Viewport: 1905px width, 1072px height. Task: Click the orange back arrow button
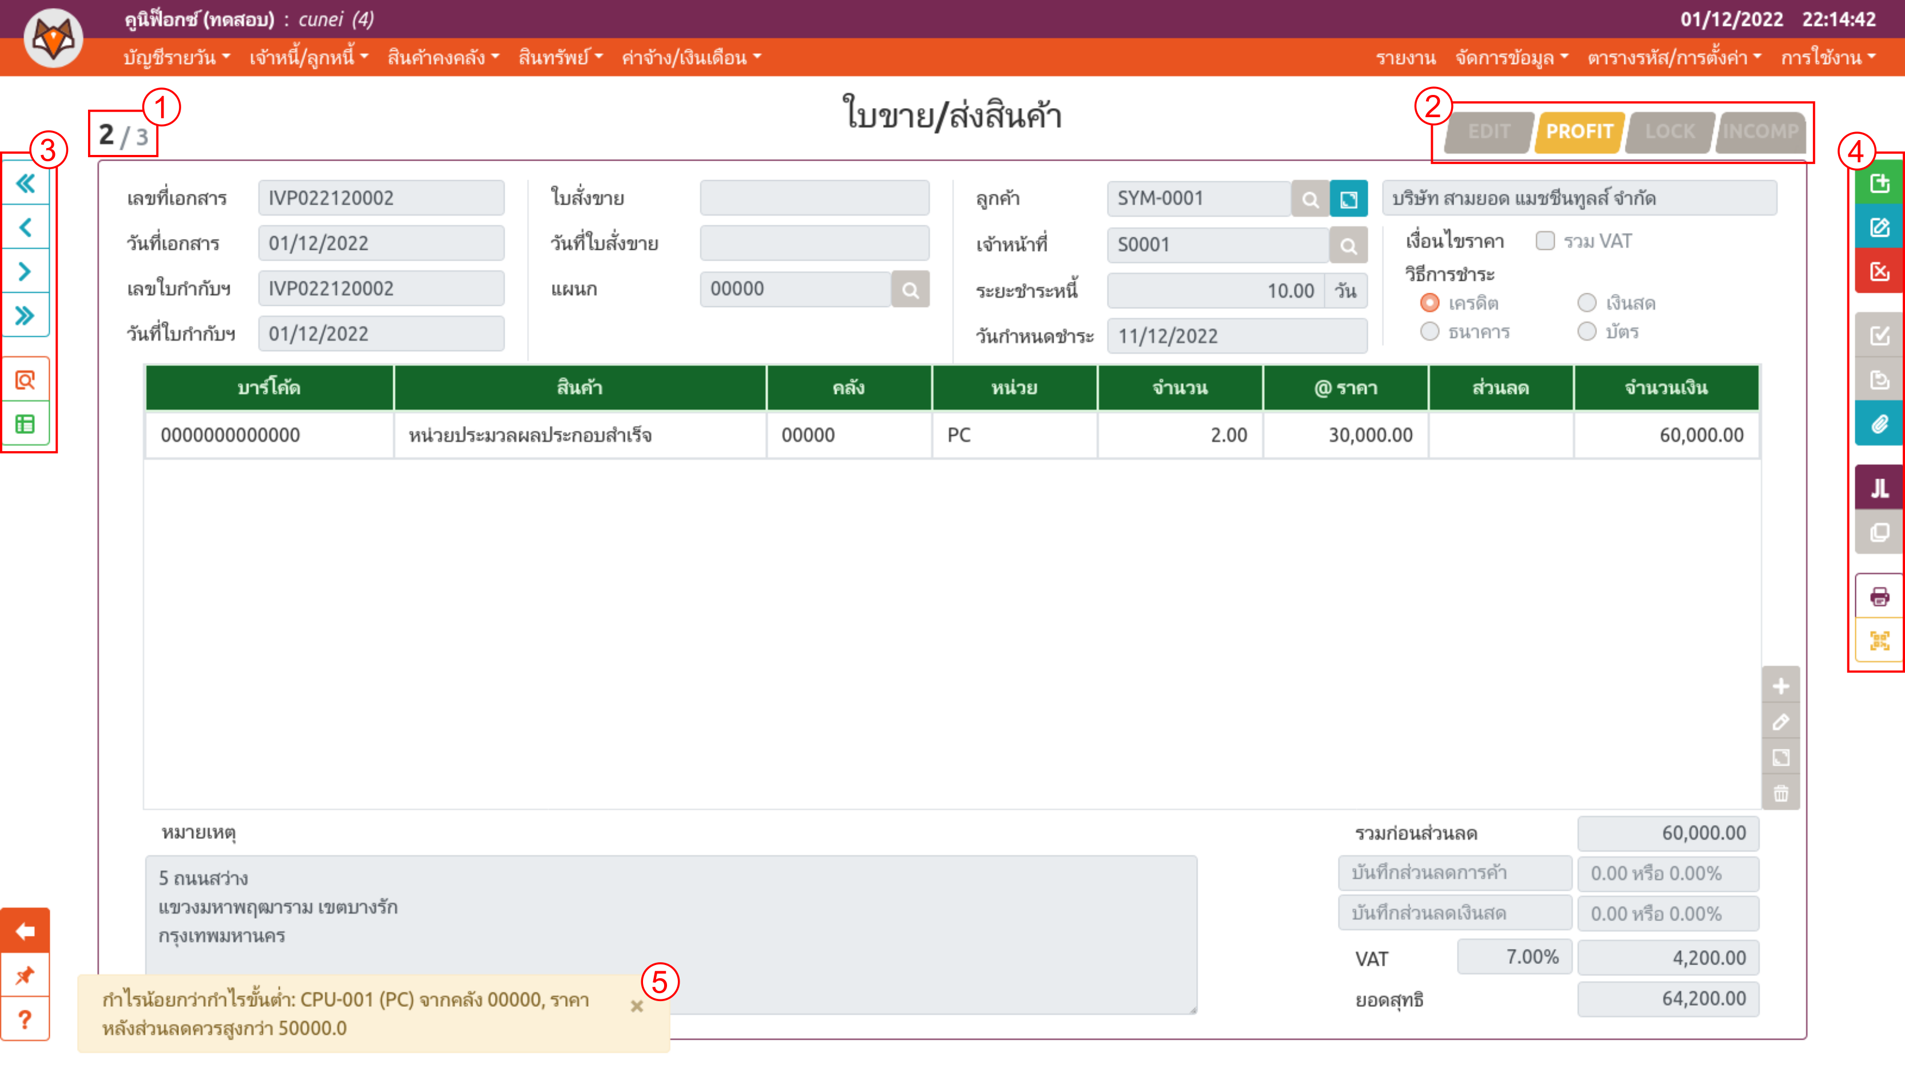point(25,931)
